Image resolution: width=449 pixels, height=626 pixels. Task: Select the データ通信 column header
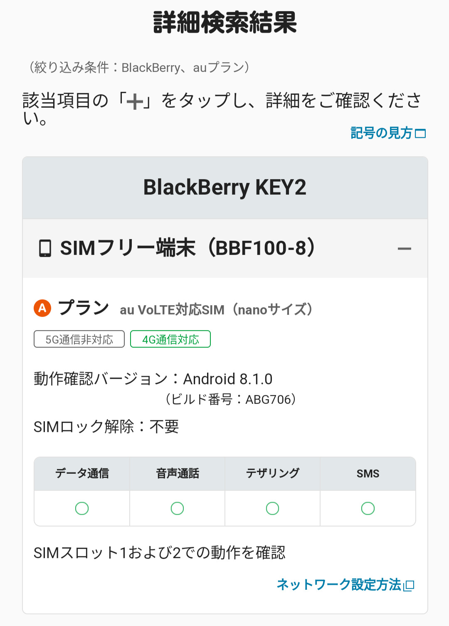[82, 473]
